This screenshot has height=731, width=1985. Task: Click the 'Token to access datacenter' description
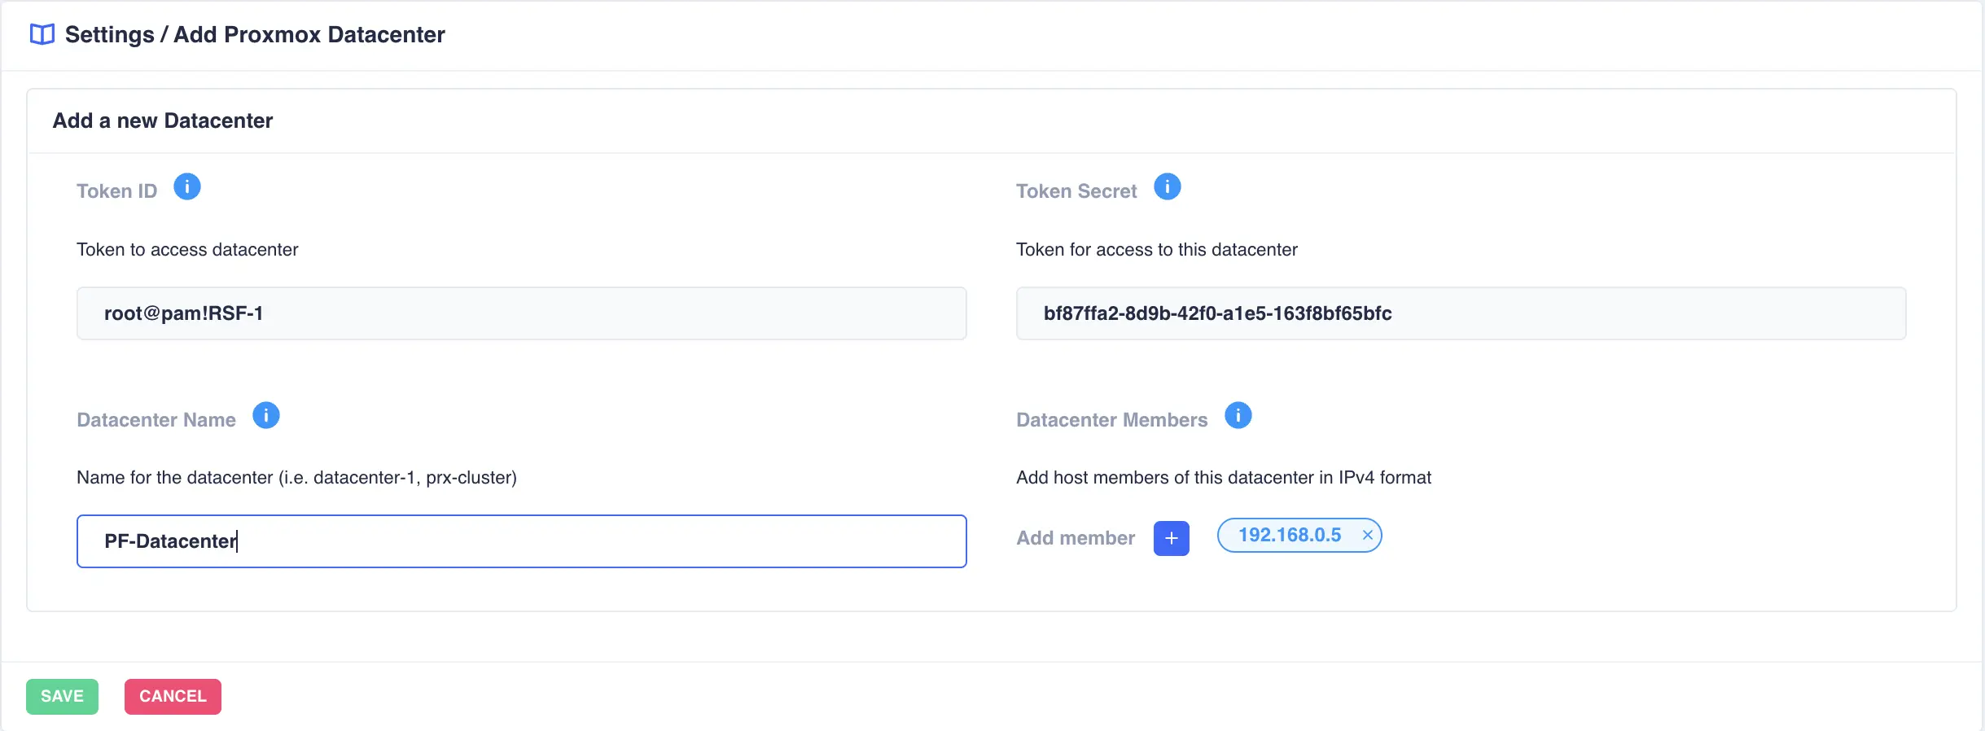click(187, 249)
